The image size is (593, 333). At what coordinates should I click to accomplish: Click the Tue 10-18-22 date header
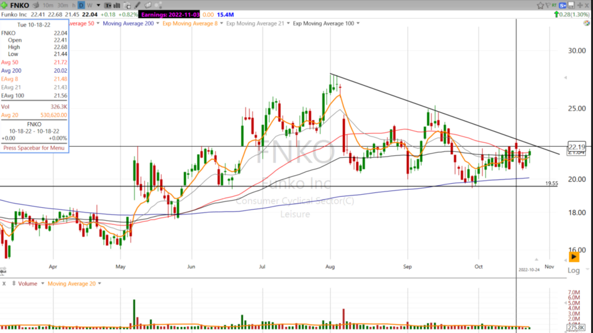pyautogui.click(x=33, y=25)
